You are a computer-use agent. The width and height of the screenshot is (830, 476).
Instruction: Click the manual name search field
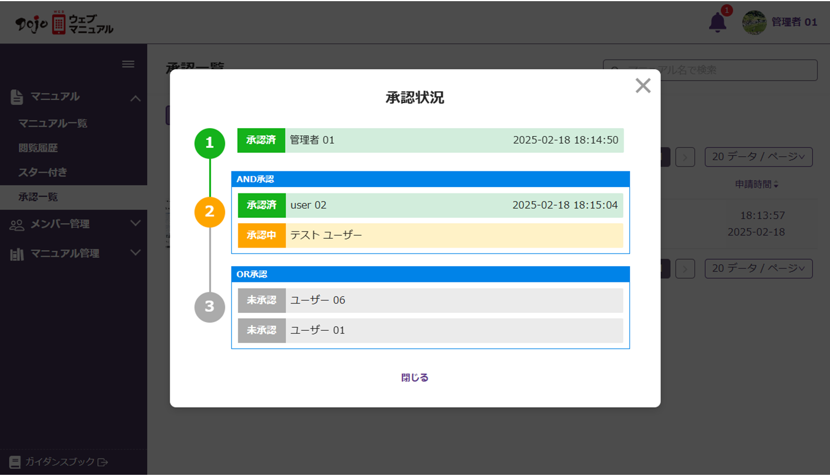710,70
